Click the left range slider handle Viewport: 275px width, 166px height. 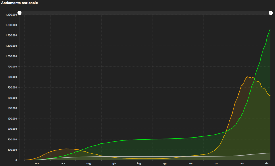point(20,13)
